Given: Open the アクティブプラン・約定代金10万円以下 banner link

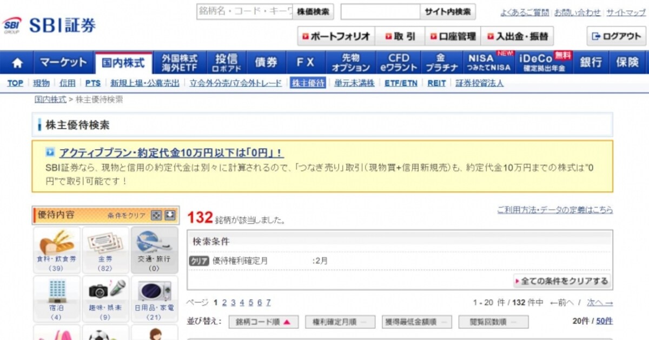Looking at the screenshot, I should pyautogui.click(x=171, y=152).
